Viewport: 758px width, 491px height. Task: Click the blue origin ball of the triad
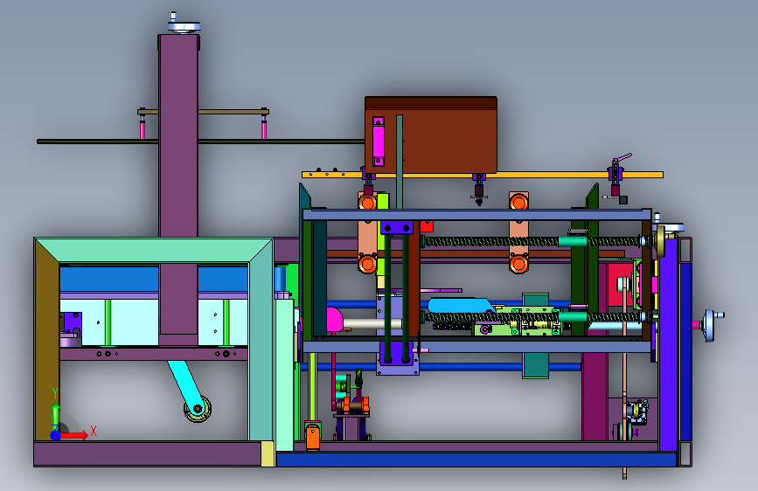56,435
